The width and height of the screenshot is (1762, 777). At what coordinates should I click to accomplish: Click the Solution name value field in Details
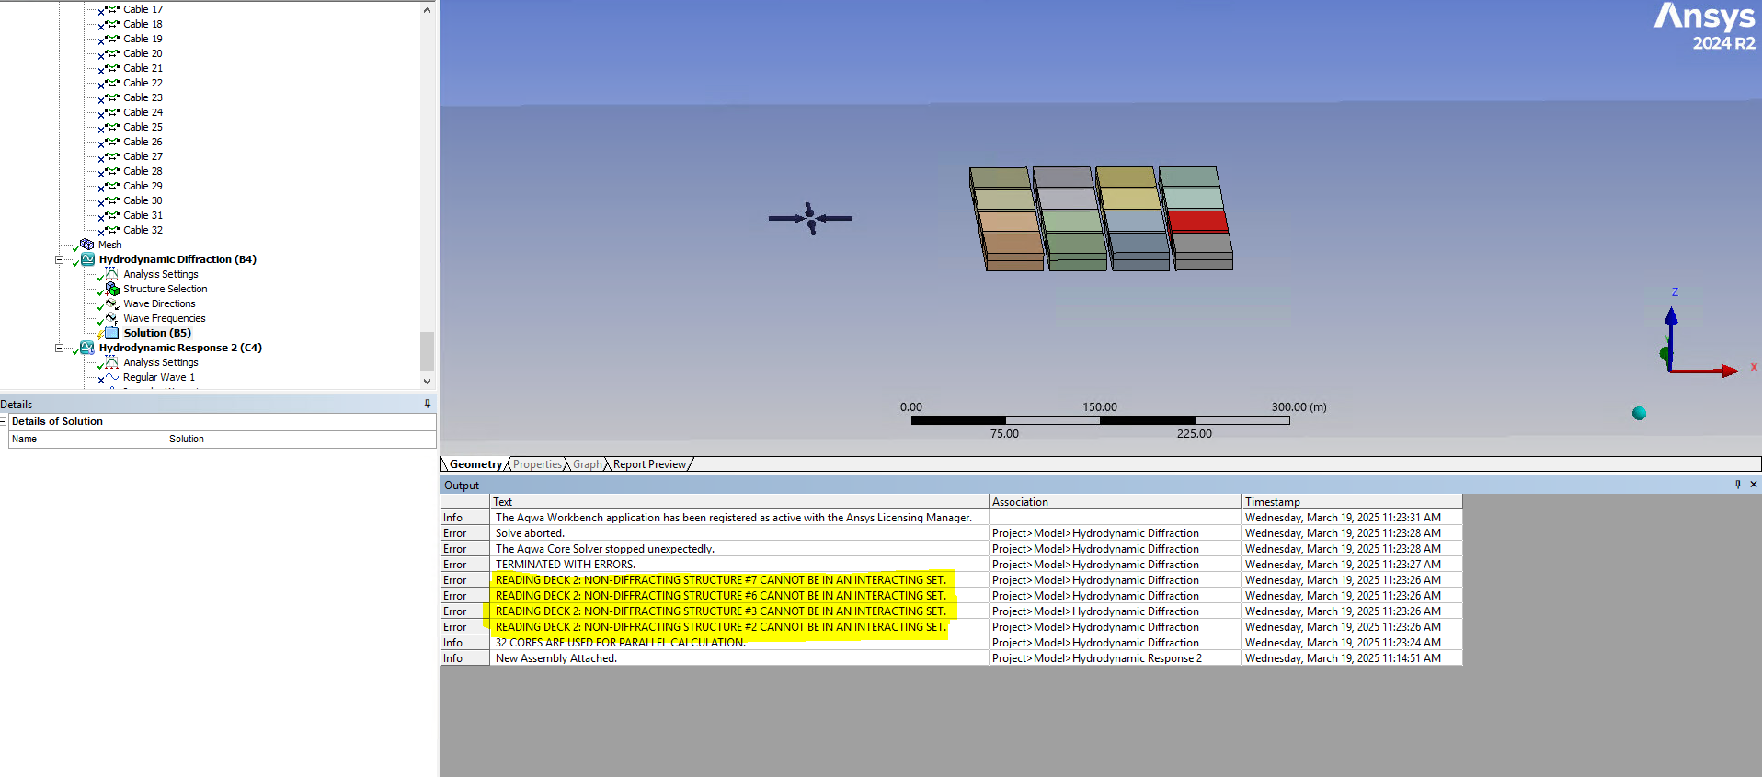(x=301, y=440)
